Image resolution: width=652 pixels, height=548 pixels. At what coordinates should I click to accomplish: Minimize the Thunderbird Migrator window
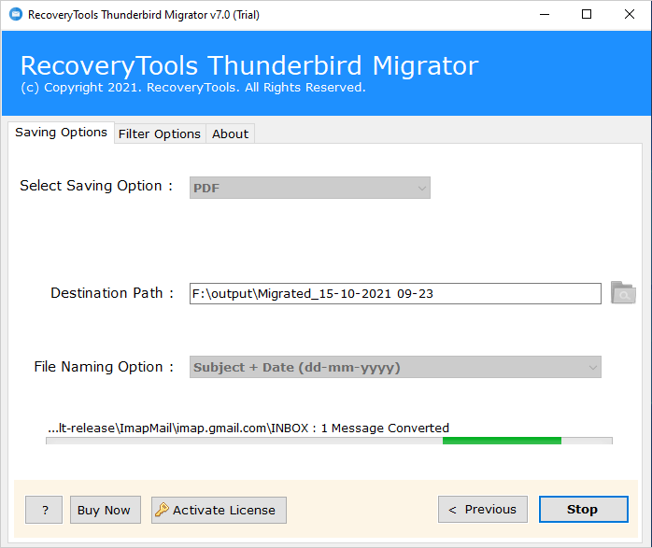(x=545, y=15)
